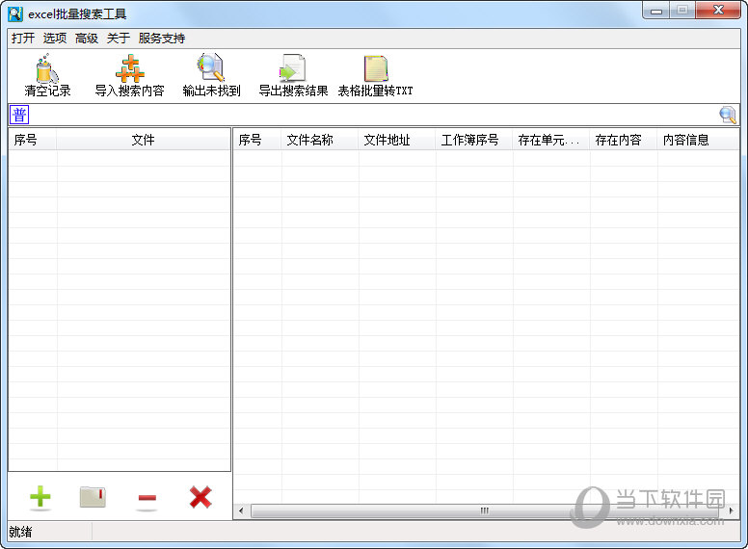The image size is (748, 549).
Task: Click the 文件地址 column header
Action: 396,140
